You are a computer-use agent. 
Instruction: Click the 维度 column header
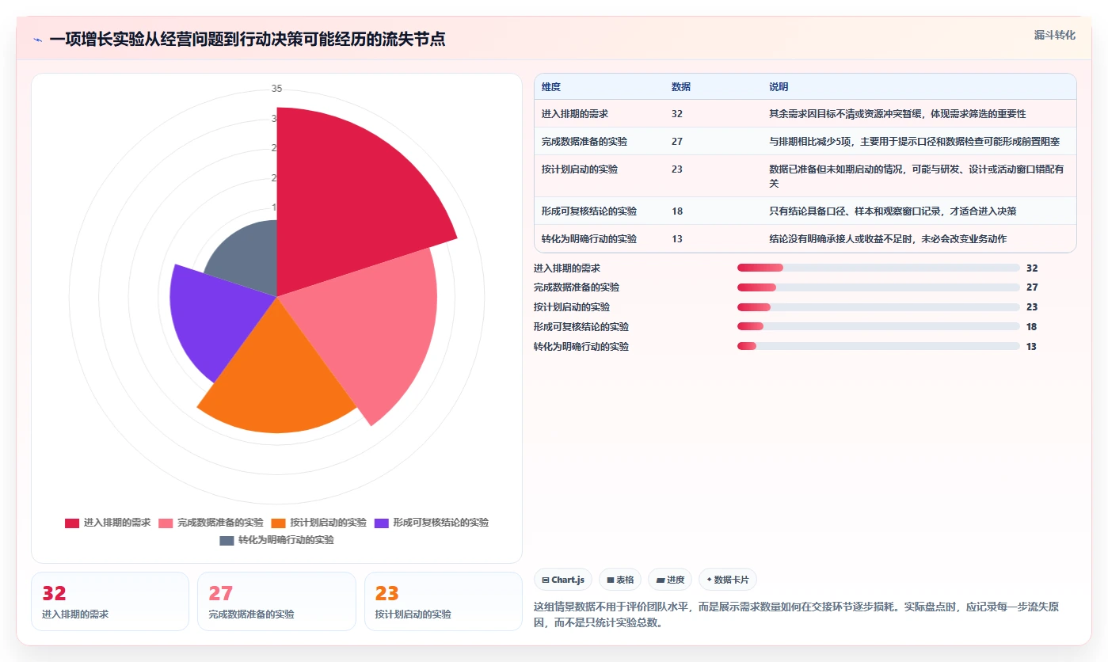point(551,87)
